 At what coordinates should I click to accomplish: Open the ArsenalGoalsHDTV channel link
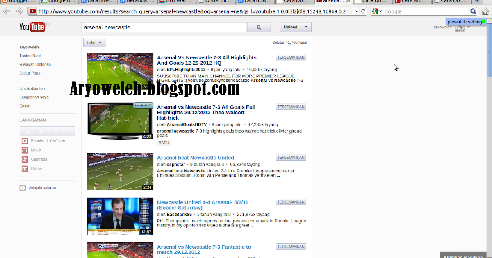click(187, 124)
